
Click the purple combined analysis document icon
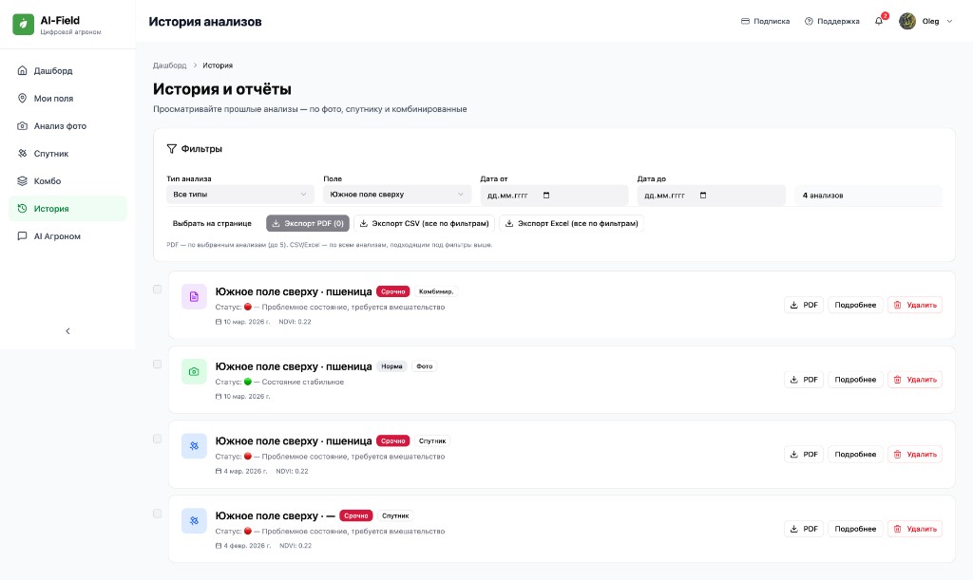pyautogui.click(x=194, y=297)
